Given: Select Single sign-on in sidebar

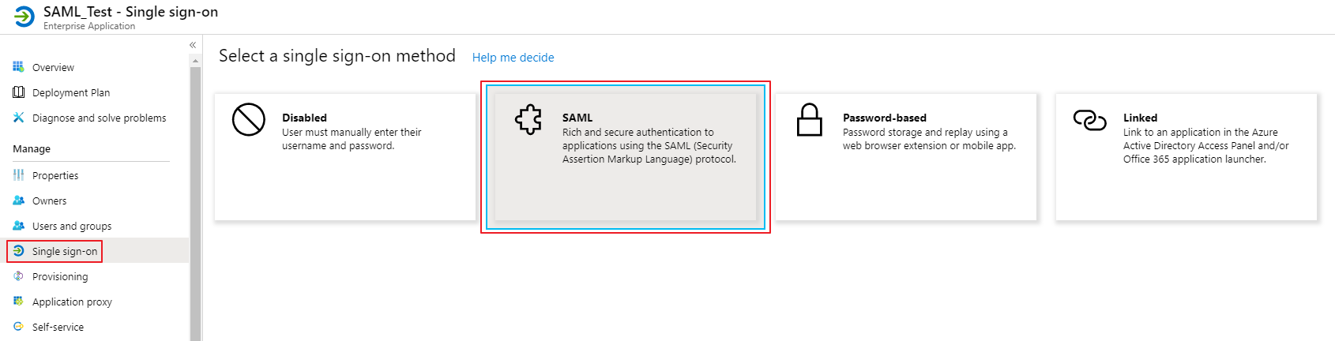Looking at the screenshot, I should tap(65, 251).
